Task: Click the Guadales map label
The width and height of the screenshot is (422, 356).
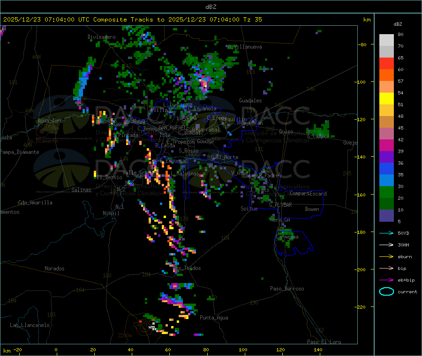Action: pos(250,101)
